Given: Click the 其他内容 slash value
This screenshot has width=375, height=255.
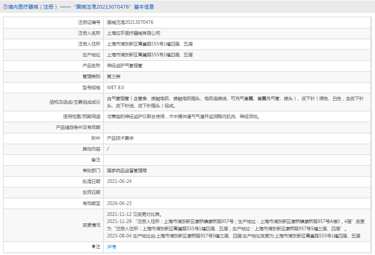Looking at the screenshot, I should [x=108, y=149].
